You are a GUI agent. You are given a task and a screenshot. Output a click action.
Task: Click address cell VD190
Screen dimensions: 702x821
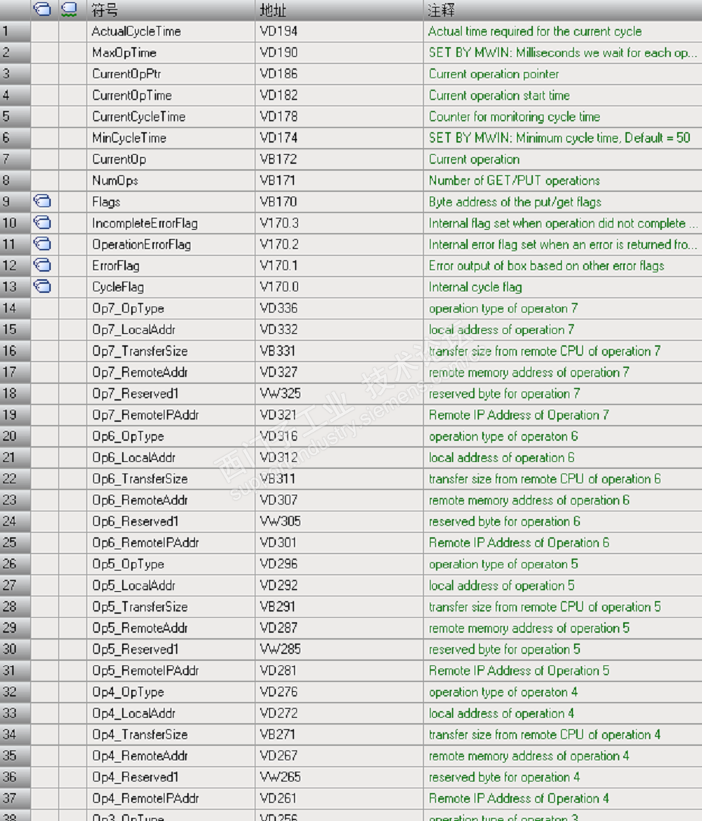point(340,53)
